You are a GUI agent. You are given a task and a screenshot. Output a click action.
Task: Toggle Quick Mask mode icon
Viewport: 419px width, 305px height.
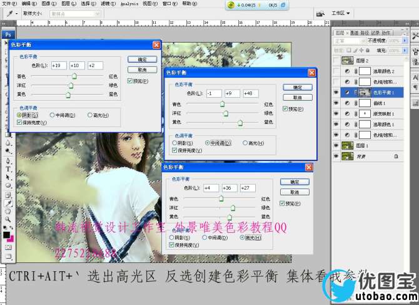8,247
